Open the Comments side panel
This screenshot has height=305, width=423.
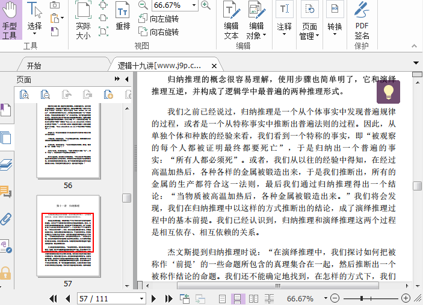(x=5, y=192)
